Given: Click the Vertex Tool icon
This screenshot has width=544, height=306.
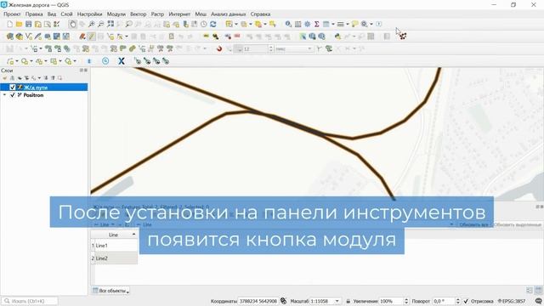Looking at the screenshot, I should [x=120, y=36].
